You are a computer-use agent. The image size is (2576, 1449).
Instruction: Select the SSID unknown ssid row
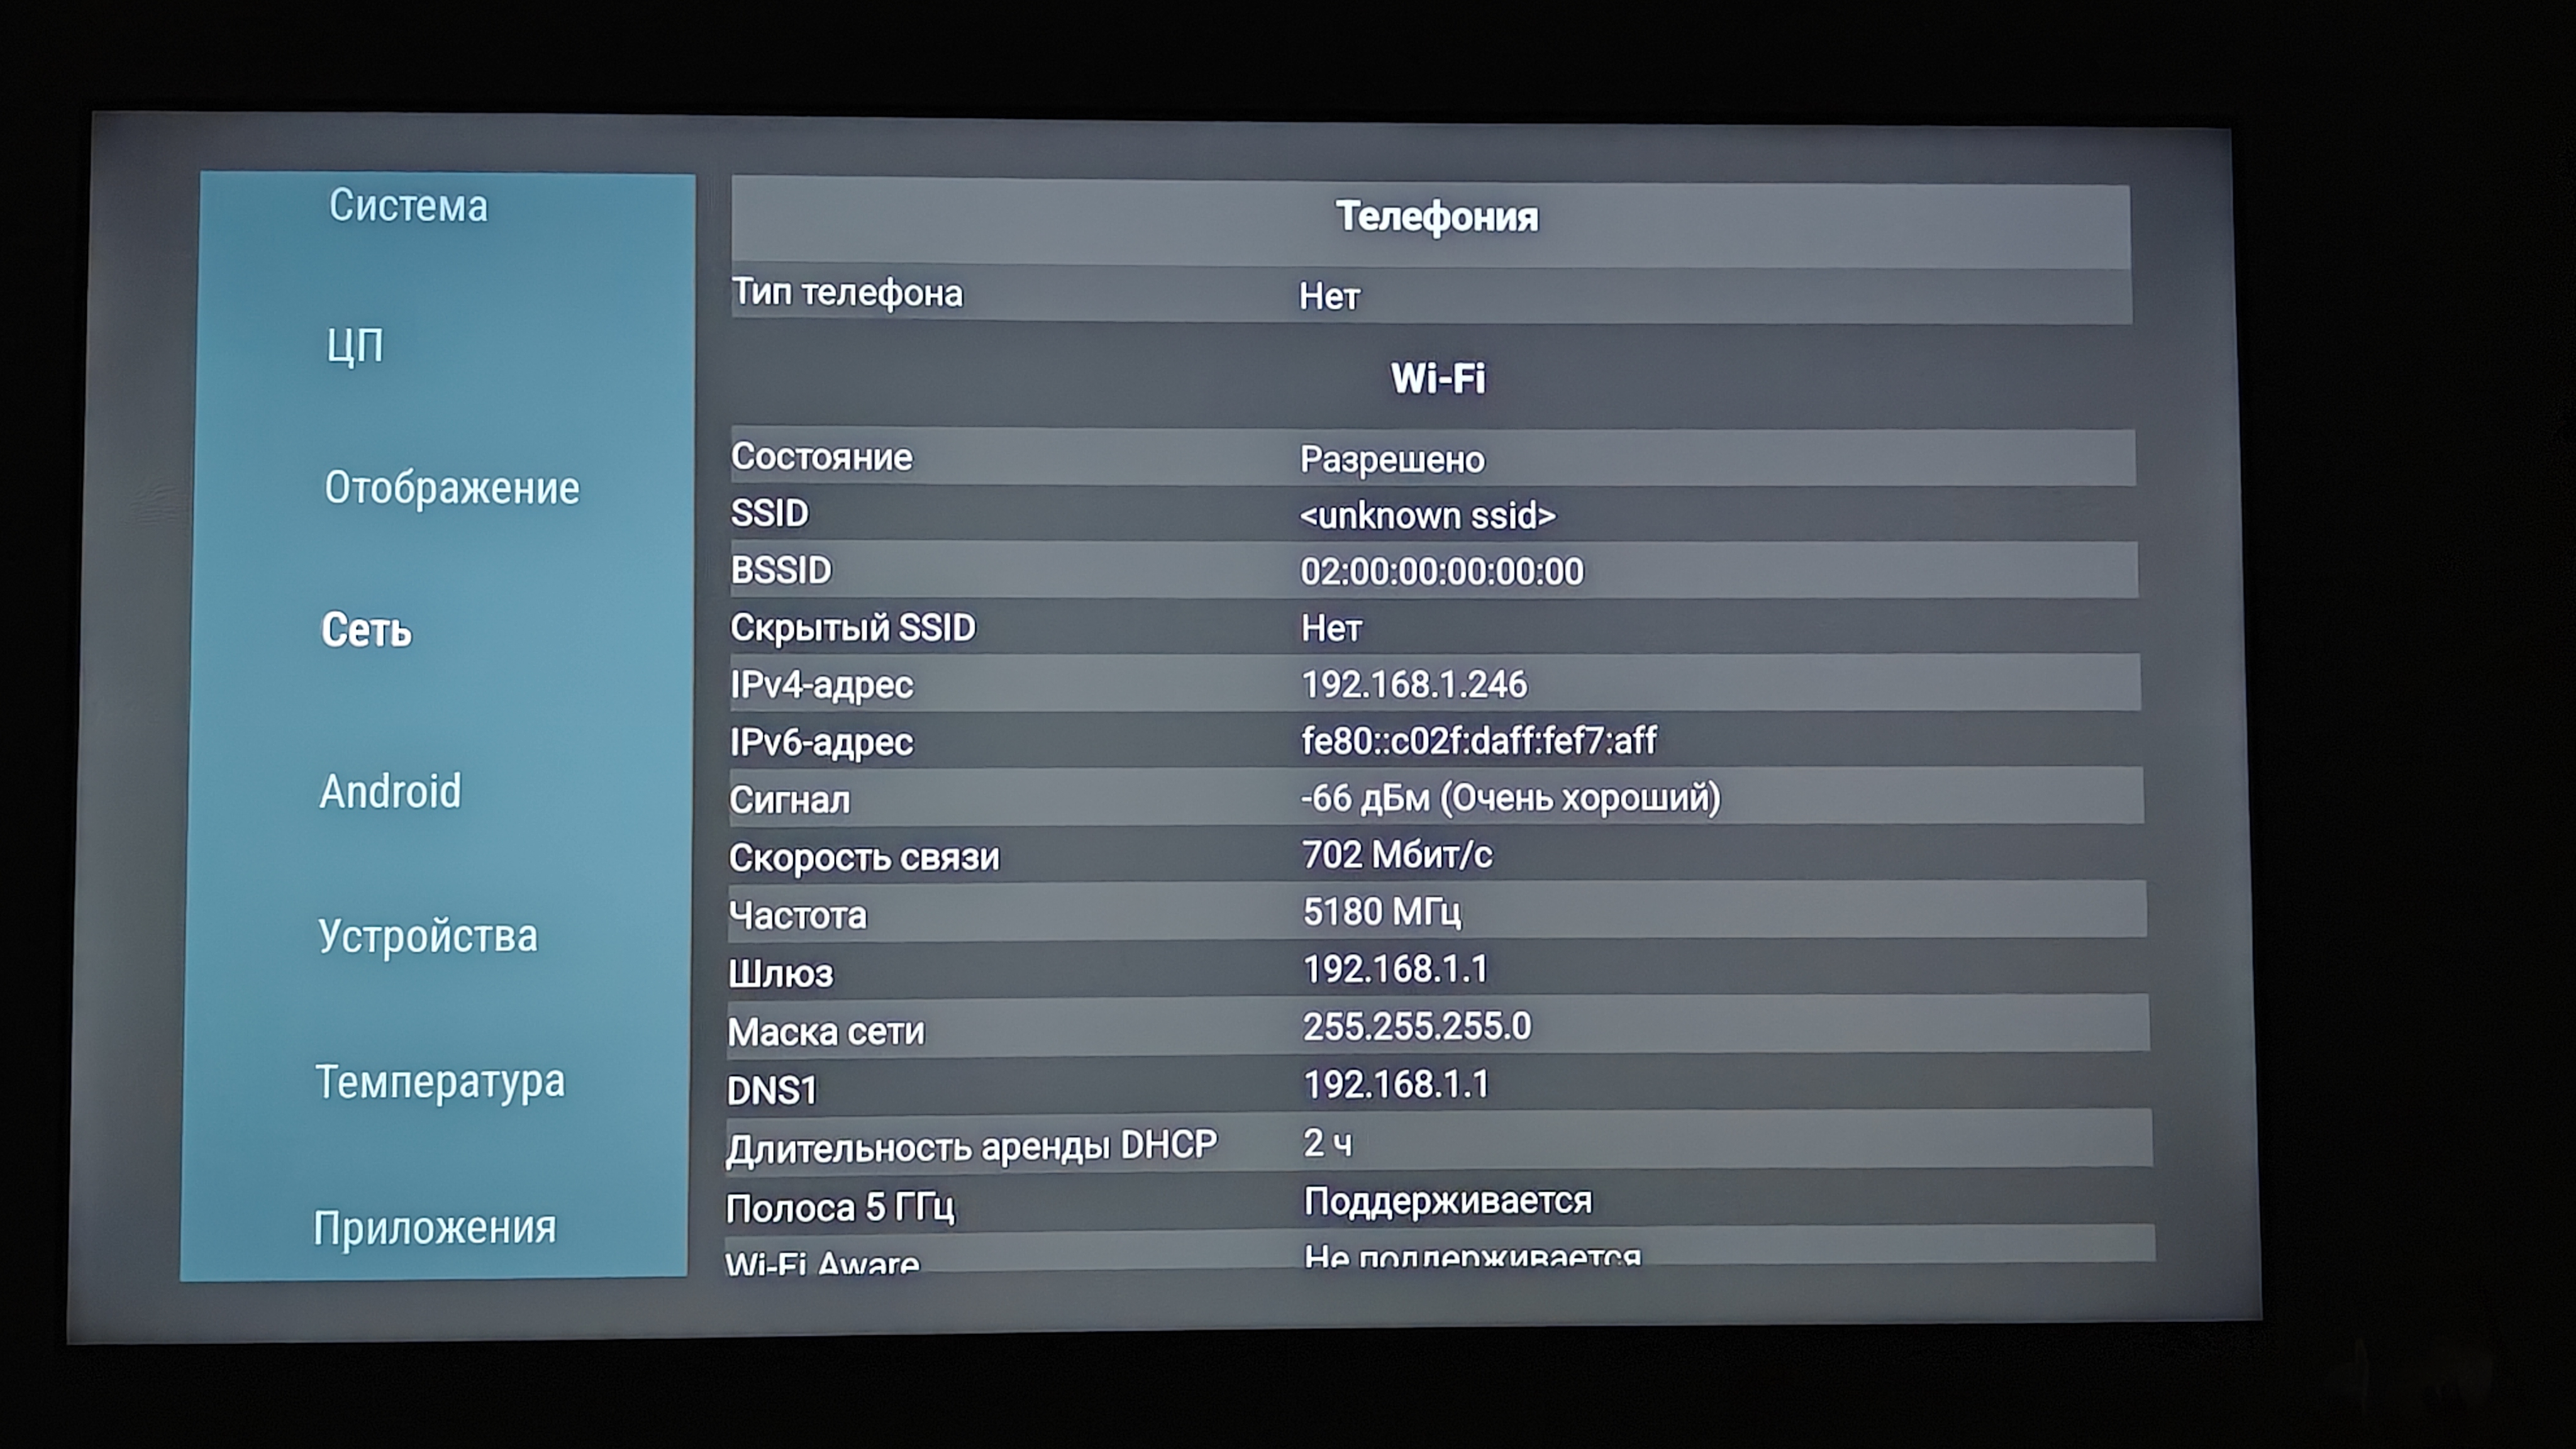coord(1430,515)
